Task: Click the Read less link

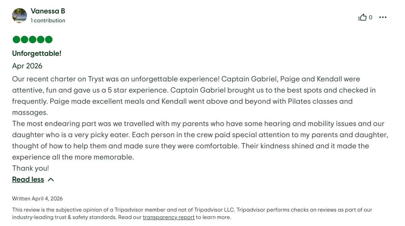Action: click(x=28, y=179)
